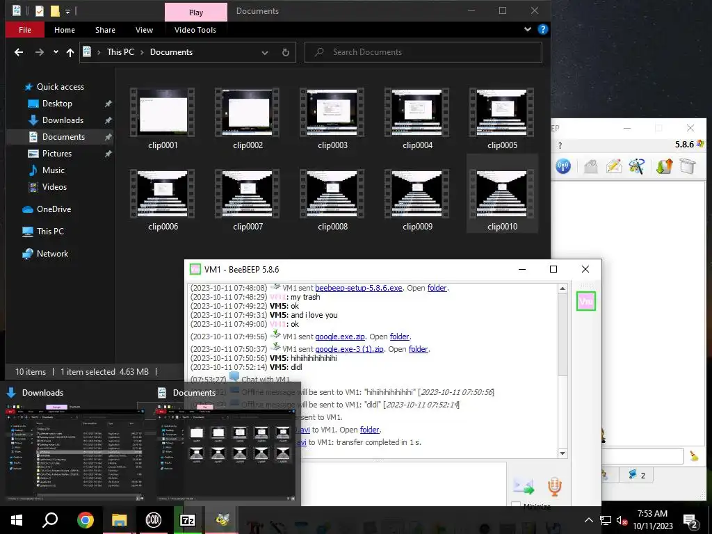Expand the ribbon with the chevron arrow
Screen dimensions: 712x534
(527, 29)
